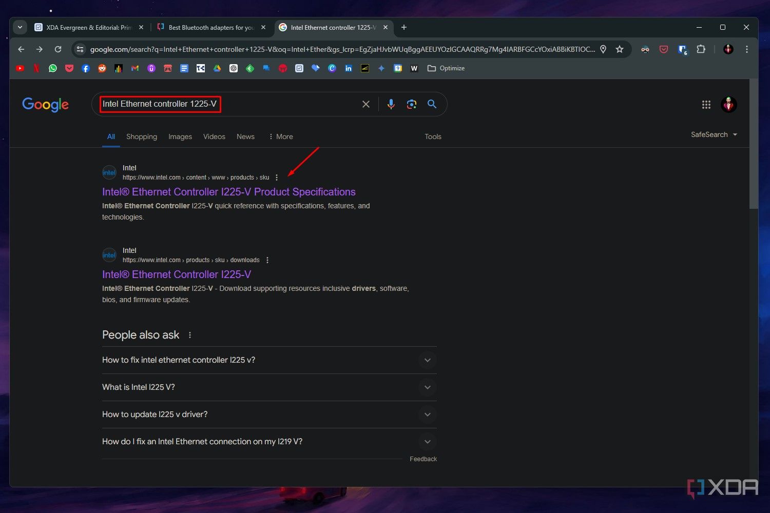Click the magnifier search button
The height and width of the screenshot is (513, 770).
(x=432, y=104)
